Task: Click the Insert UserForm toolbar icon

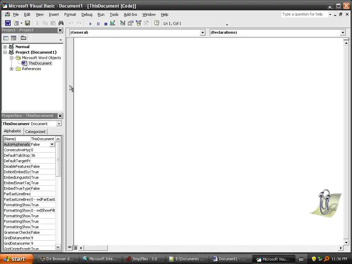Action: 16,23
